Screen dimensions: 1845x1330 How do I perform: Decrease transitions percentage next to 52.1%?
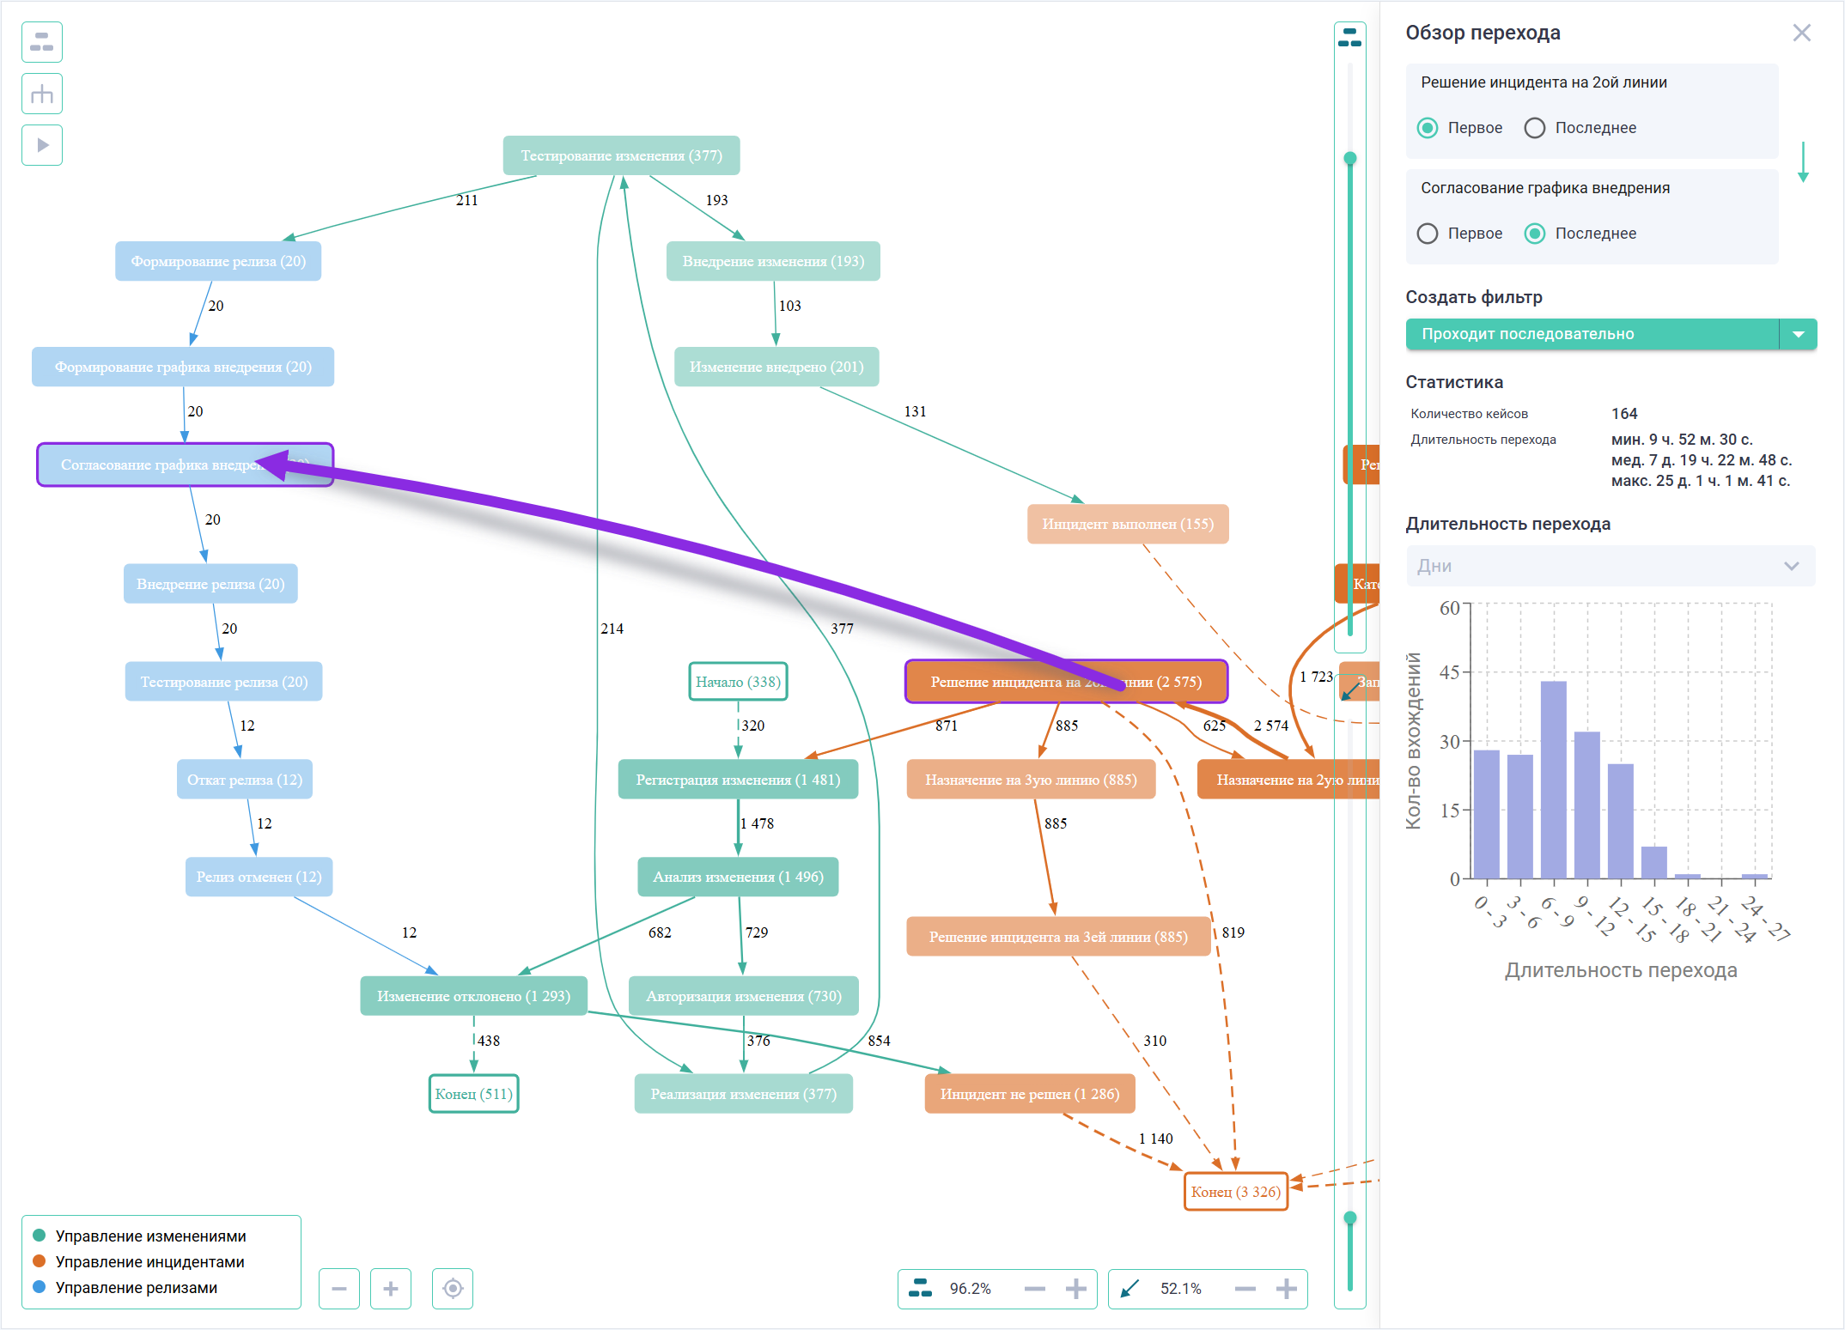(1245, 1288)
